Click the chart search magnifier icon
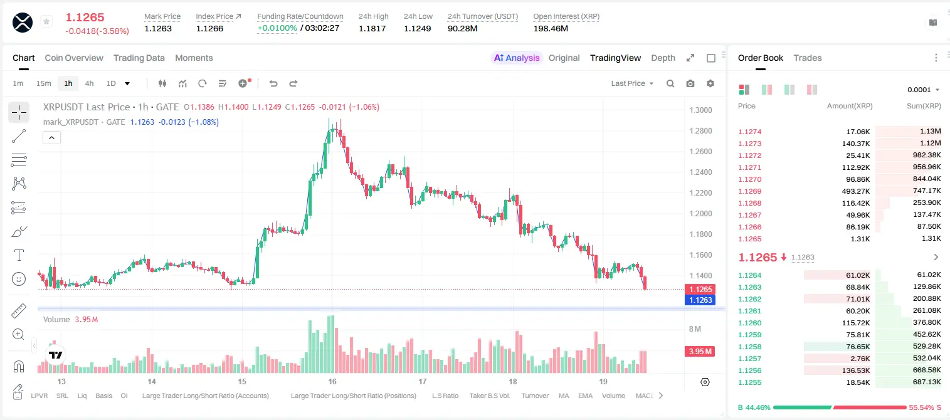This screenshot has height=420, width=950. pyautogui.click(x=670, y=83)
